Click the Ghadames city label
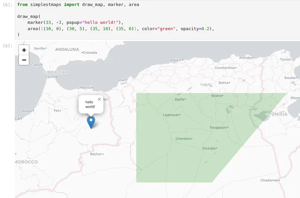300x198 pixels. click(270, 180)
